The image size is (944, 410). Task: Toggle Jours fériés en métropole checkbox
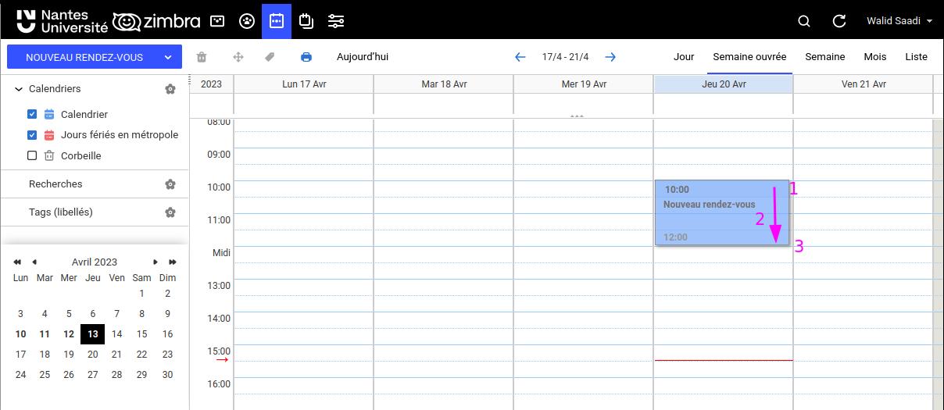(32, 134)
